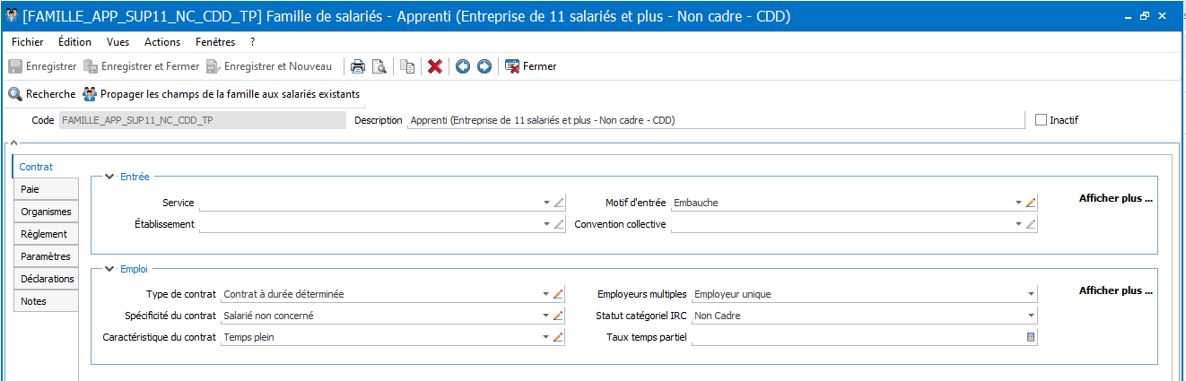
Task: Go to previous record arrow
Action: coord(463,66)
